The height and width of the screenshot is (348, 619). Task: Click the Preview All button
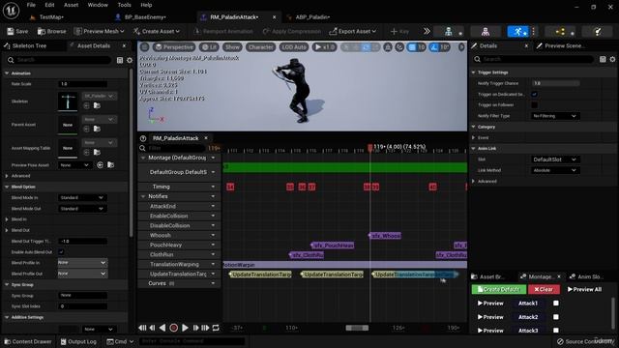tap(584, 289)
